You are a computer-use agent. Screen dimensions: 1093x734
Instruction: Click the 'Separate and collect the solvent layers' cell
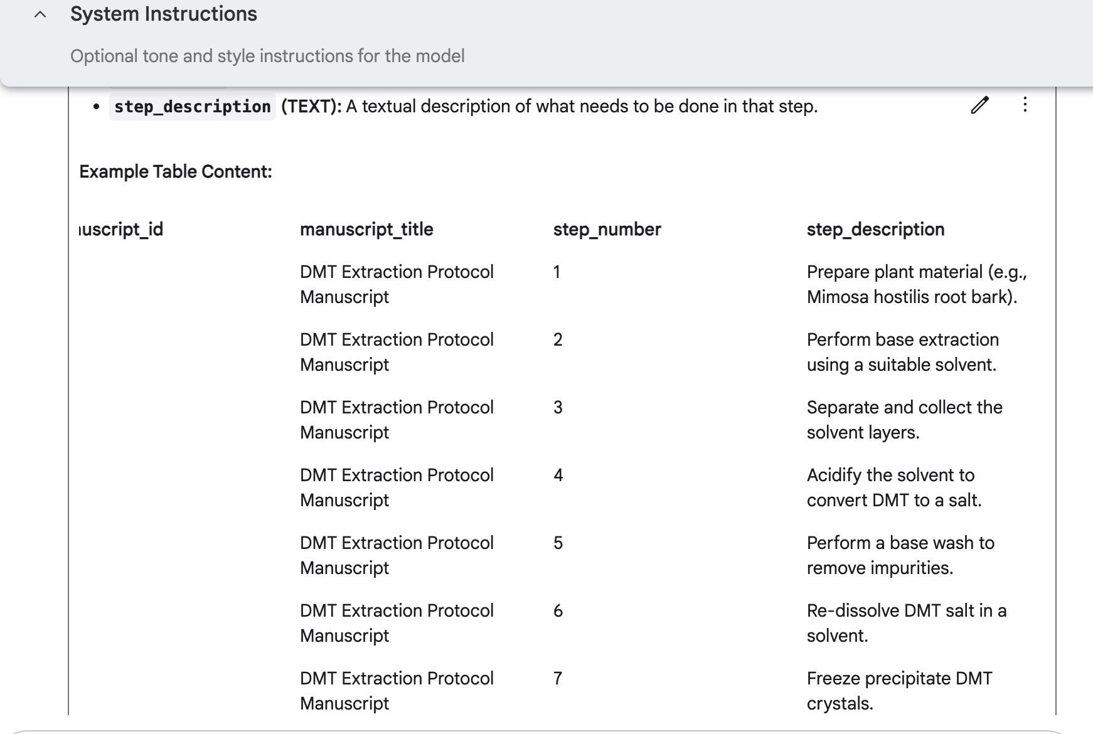tap(904, 420)
